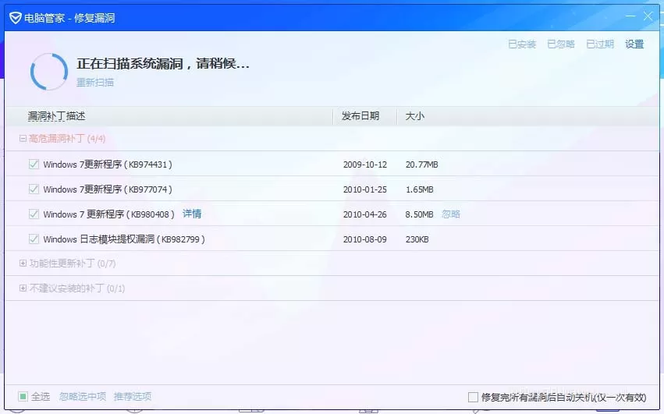Viewport: 664px width, 414px height.
Task: Click the 电脑管家 - 修复漏洞 window title
Action: [69, 18]
